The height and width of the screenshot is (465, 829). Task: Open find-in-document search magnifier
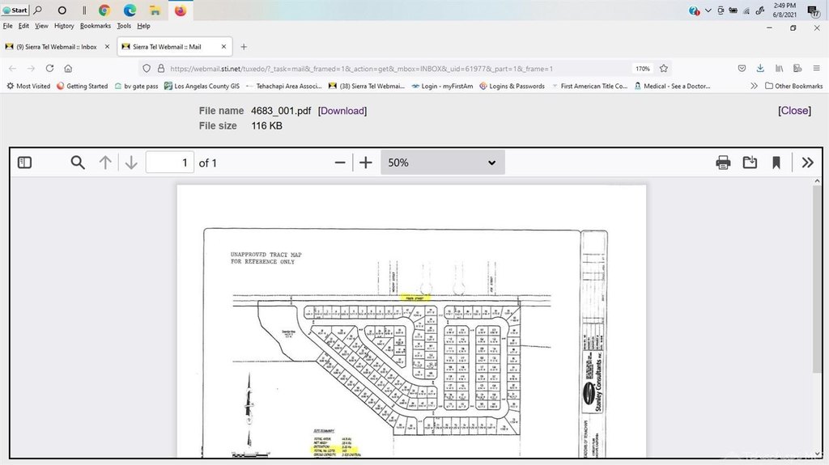[78, 163]
